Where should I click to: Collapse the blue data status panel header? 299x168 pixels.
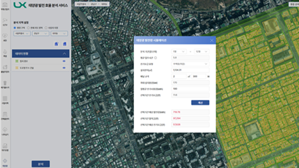click(x=64, y=53)
